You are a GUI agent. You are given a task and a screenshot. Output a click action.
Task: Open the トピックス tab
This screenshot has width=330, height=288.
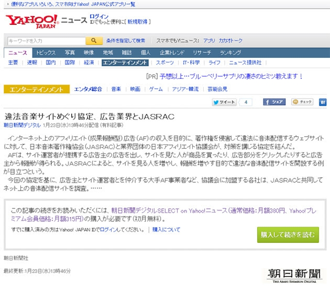coord(46,52)
